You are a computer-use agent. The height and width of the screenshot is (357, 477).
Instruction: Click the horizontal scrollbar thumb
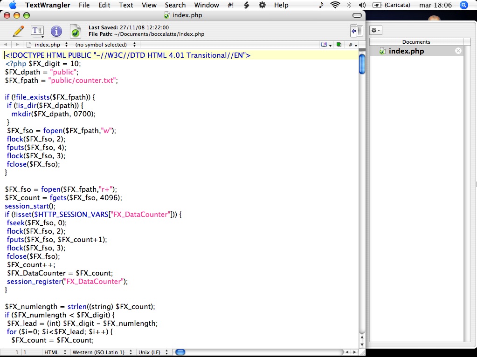coord(180,352)
